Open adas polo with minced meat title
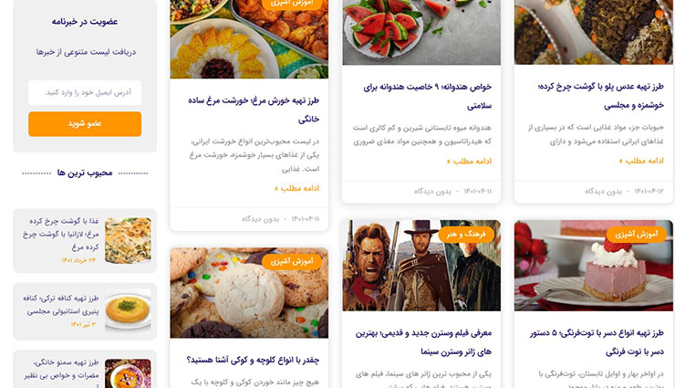 600,96
